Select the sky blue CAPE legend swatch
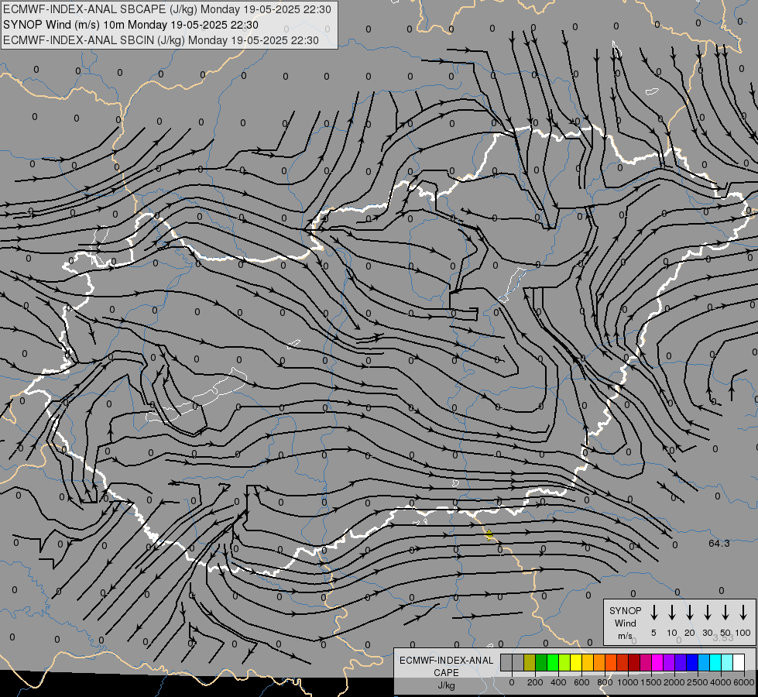The image size is (758, 697). [x=703, y=662]
